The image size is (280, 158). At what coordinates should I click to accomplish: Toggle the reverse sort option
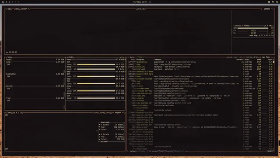tap(248, 57)
